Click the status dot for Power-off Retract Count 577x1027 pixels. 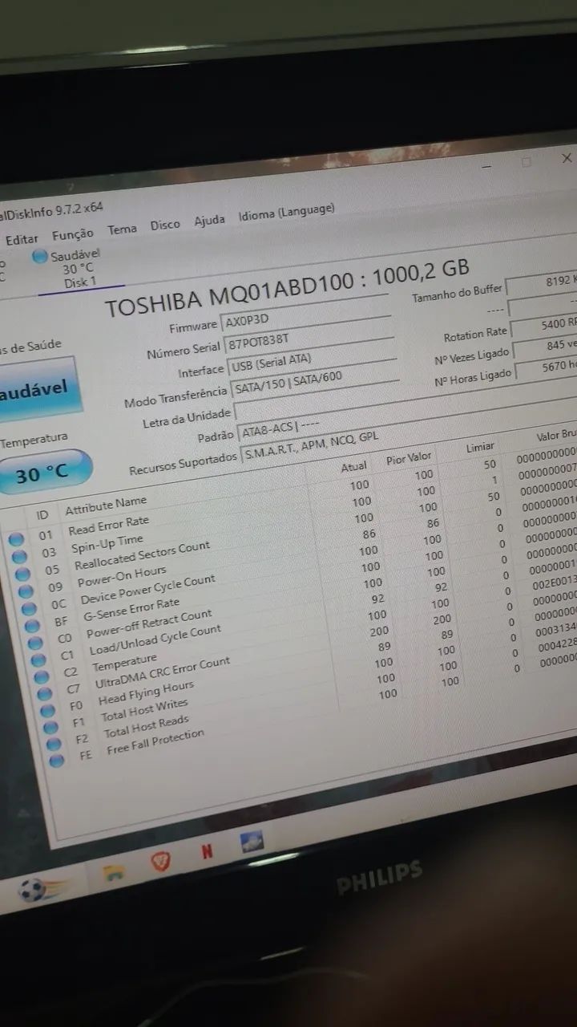click(x=36, y=642)
